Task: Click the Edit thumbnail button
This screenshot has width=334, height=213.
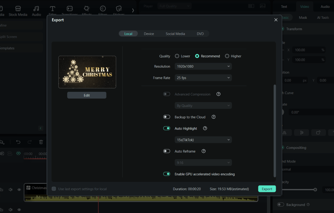Action: (87, 95)
